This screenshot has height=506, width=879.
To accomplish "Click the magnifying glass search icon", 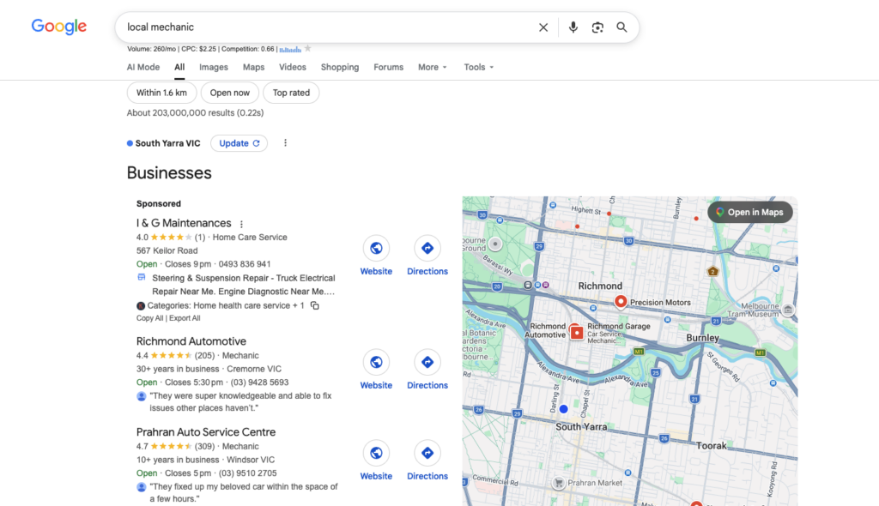I will (x=621, y=27).
